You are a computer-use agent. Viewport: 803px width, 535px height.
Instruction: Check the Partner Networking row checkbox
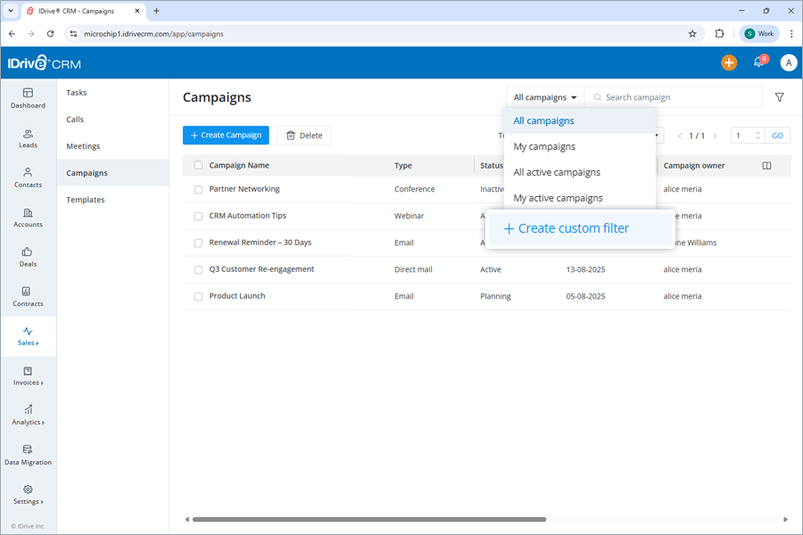197,189
